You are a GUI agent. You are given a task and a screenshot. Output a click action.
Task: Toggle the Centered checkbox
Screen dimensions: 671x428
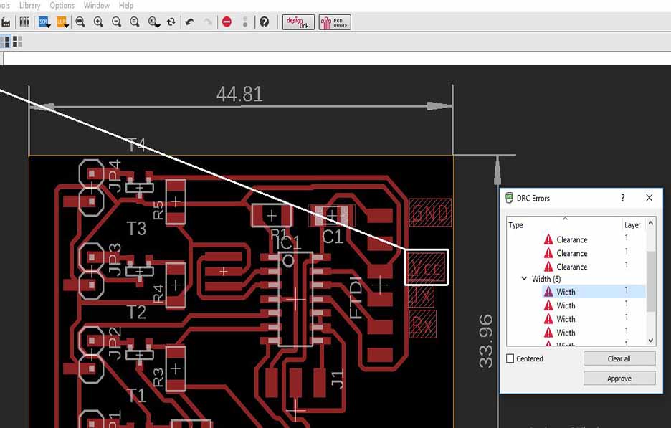coord(510,358)
